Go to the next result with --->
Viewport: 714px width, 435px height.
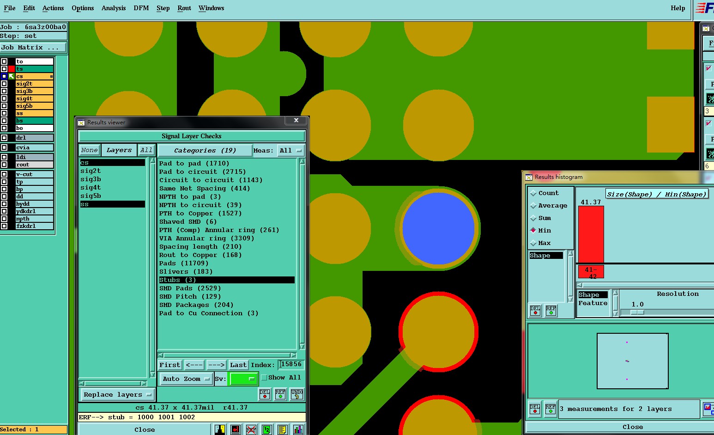pos(216,365)
